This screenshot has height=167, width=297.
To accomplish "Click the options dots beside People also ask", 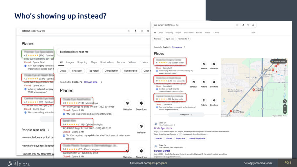I will [48, 130].
